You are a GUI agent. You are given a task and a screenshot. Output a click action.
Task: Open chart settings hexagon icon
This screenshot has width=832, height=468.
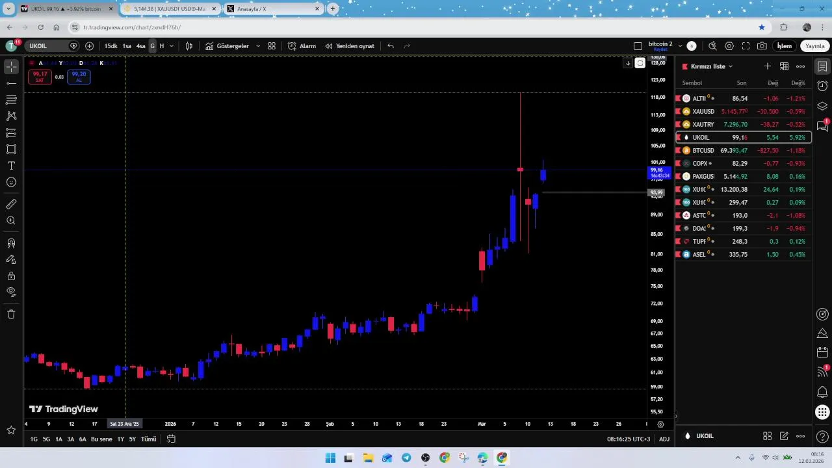(x=729, y=46)
